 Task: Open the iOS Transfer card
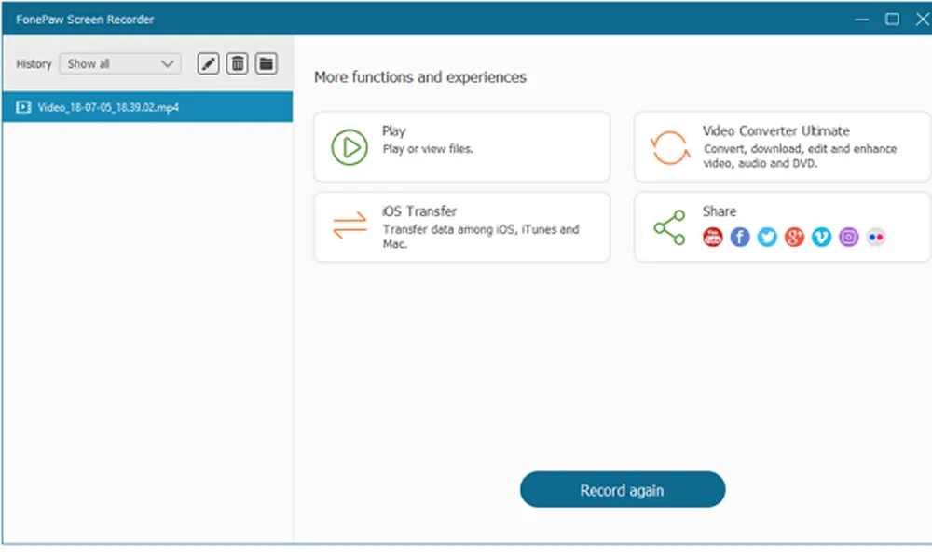point(462,227)
